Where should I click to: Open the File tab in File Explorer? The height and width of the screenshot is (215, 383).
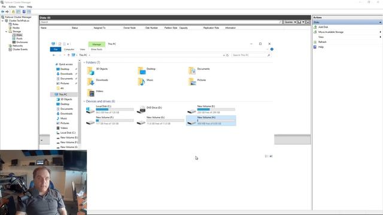click(x=56, y=49)
